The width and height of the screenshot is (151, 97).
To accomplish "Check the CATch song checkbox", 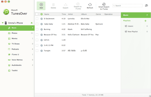I will [x=37, y=40].
